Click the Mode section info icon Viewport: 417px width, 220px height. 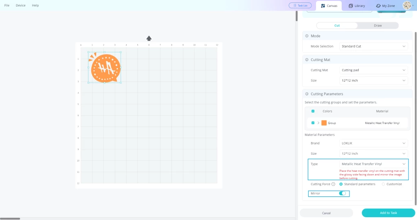(307, 36)
